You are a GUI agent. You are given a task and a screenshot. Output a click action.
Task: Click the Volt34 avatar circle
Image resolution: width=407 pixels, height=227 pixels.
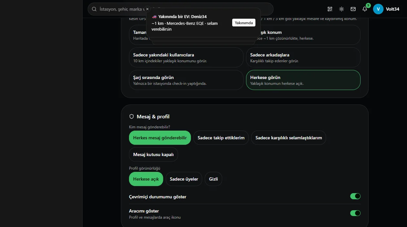coord(378,9)
